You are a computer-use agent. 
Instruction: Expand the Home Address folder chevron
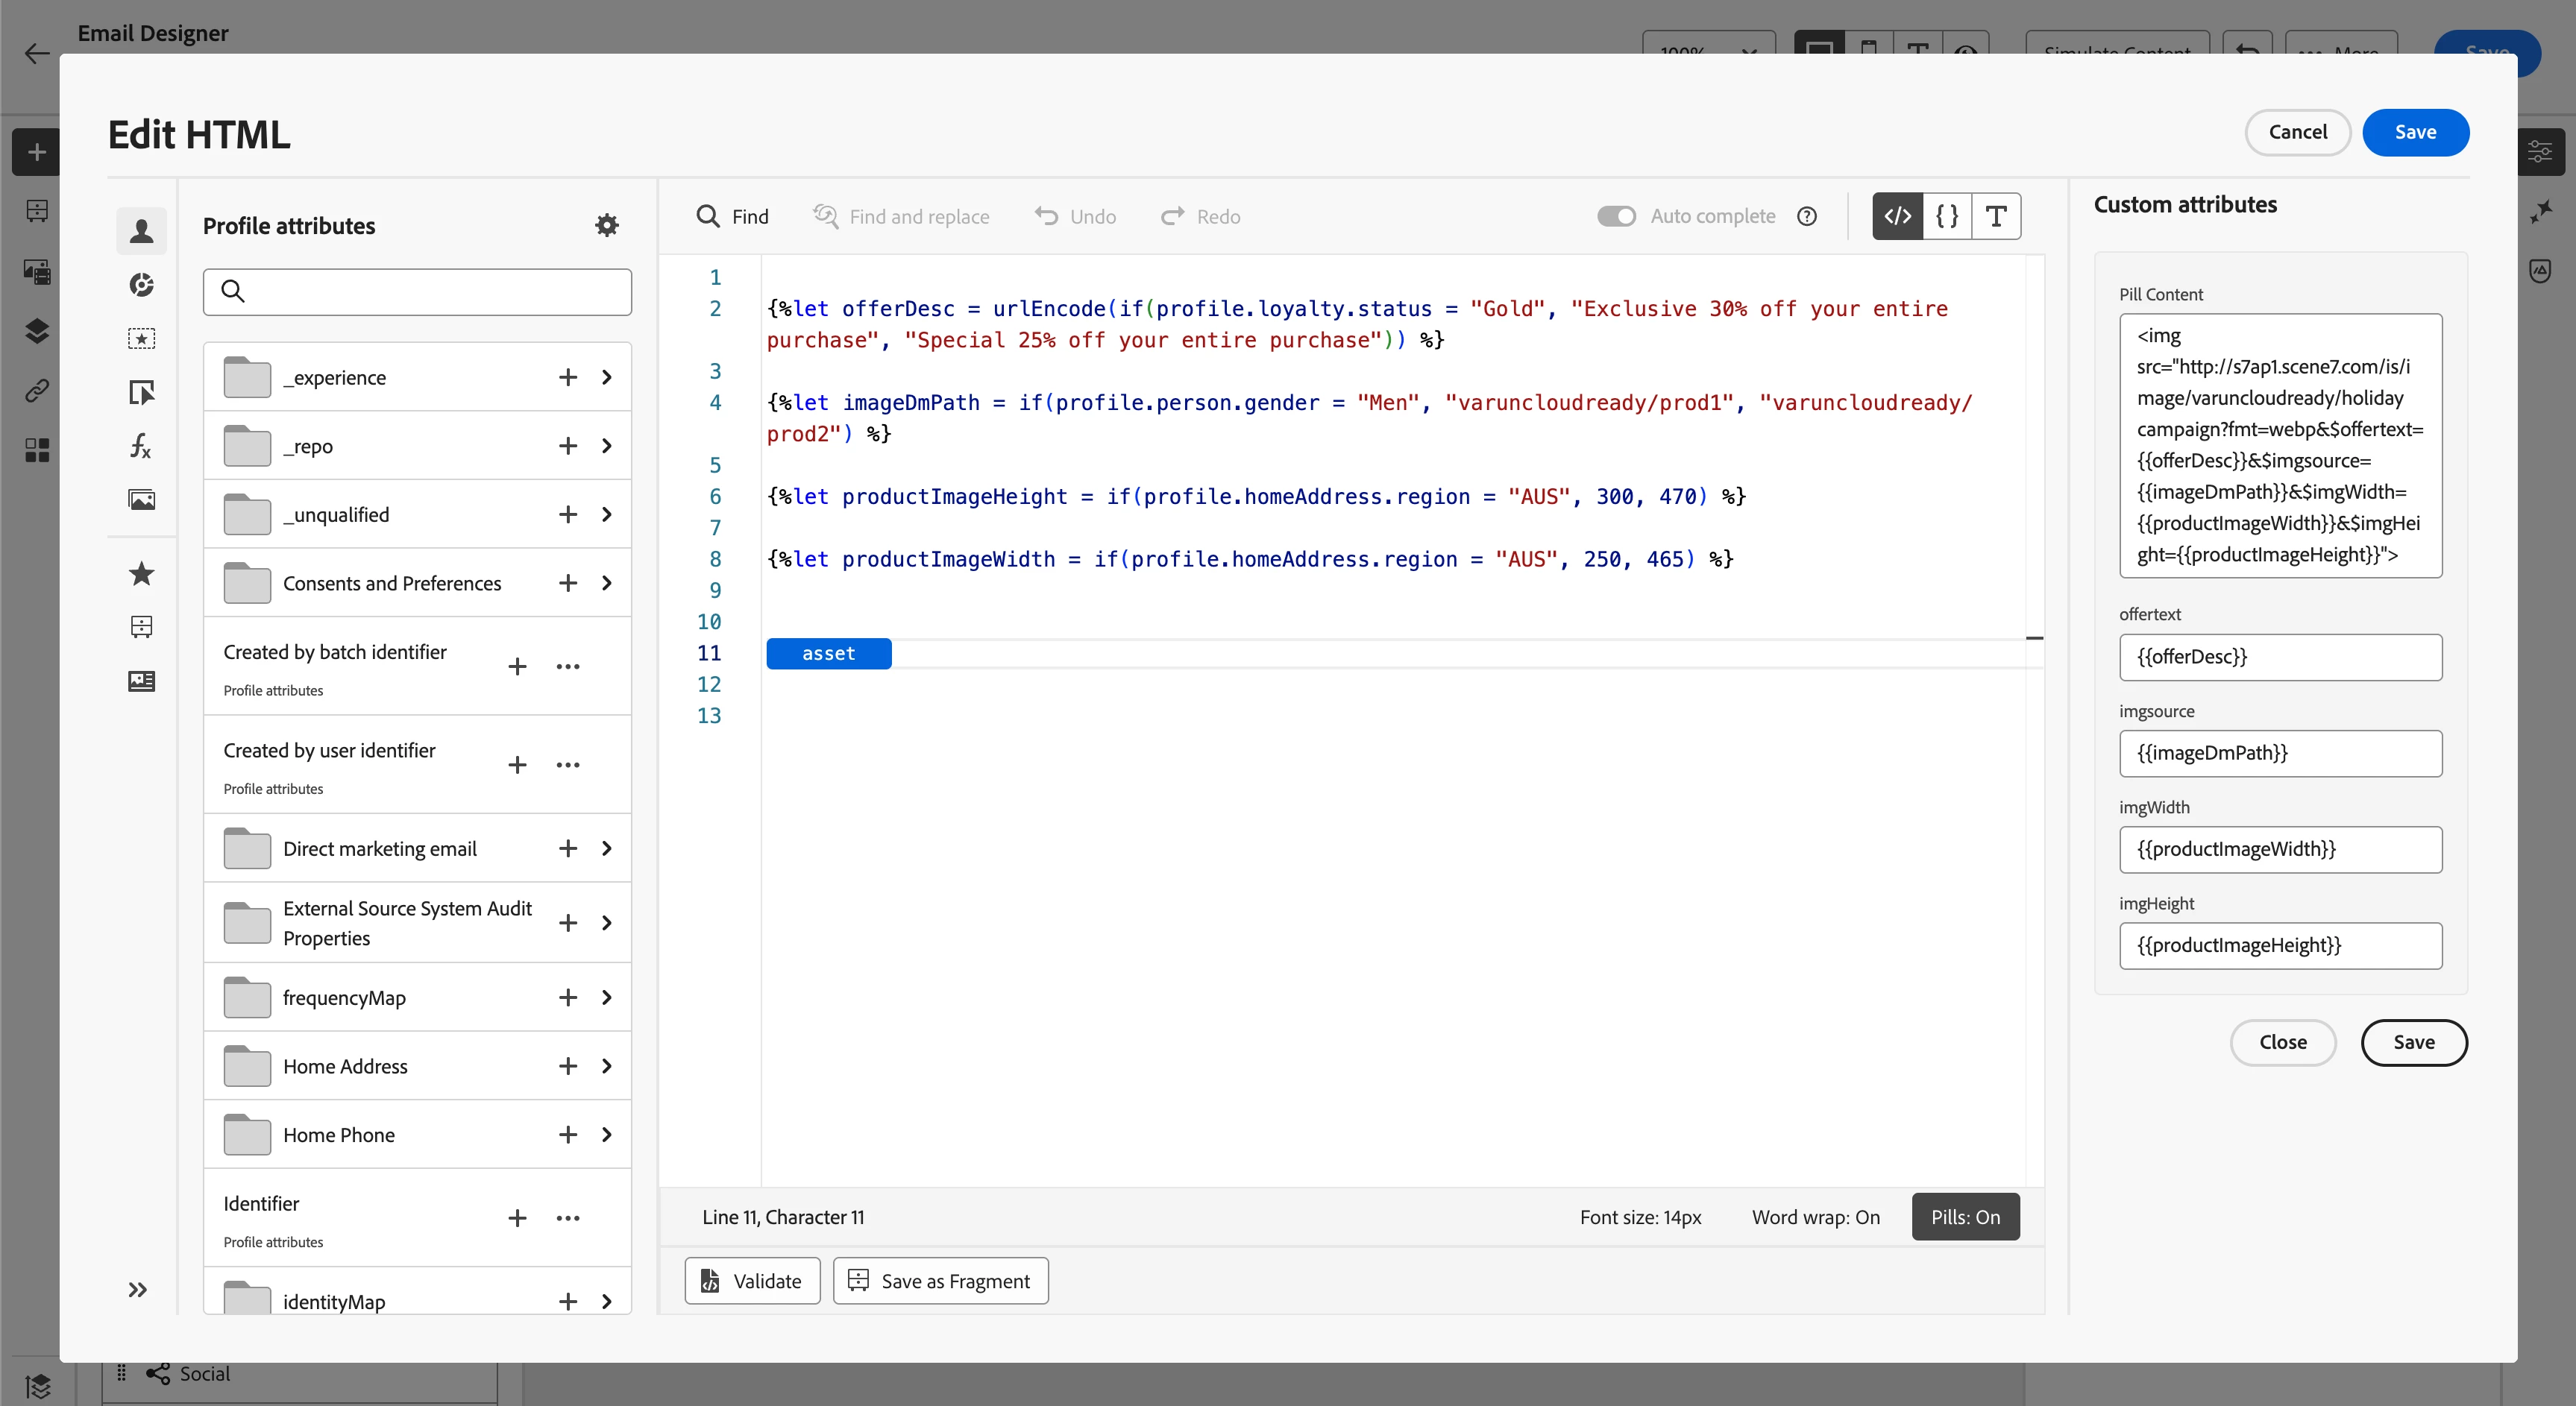(x=606, y=1066)
